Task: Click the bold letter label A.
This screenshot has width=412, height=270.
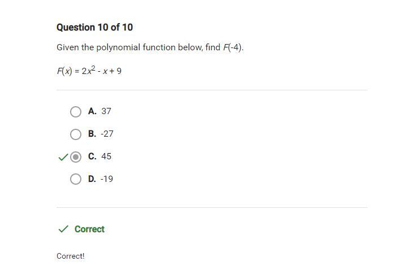Action: 92,111
